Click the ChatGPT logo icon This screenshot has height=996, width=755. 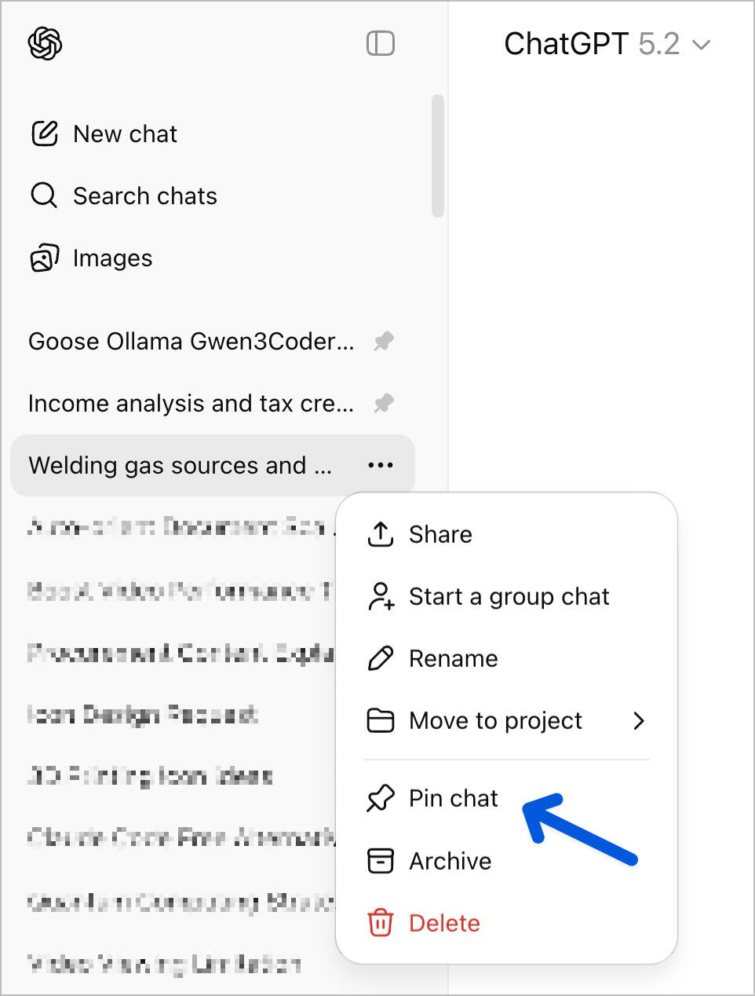point(45,44)
